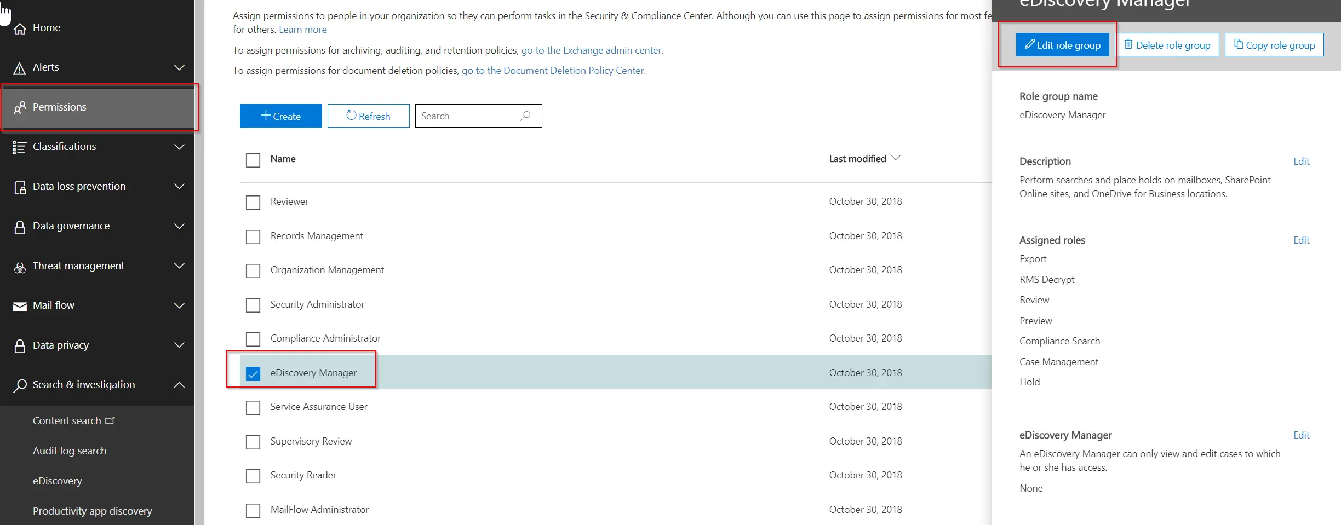Expand the Data governance chevron
Image resolution: width=1341 pixels, height=525 pixels.
pyautogui.click(x=179, y=226)
